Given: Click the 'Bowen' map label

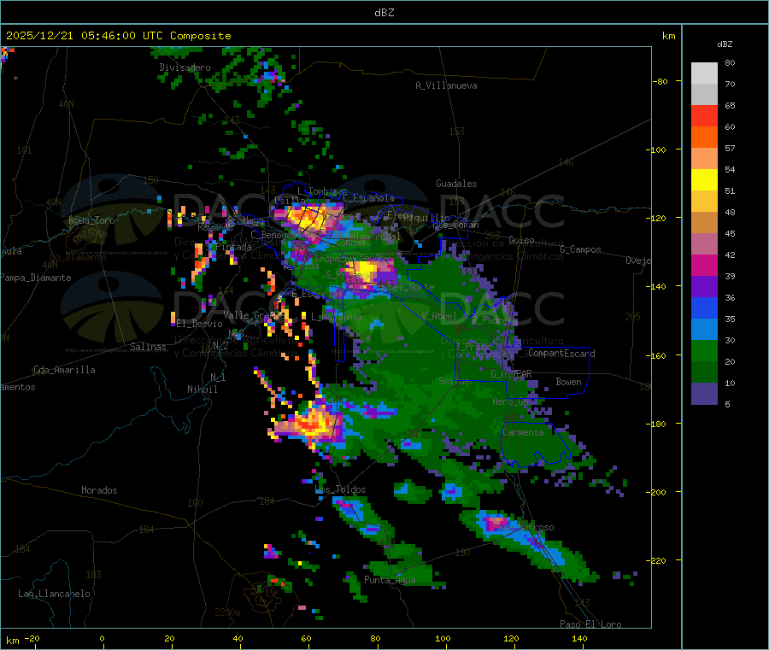Looking at the screenshot, I should pyautogui.click(x=568, y=381).
